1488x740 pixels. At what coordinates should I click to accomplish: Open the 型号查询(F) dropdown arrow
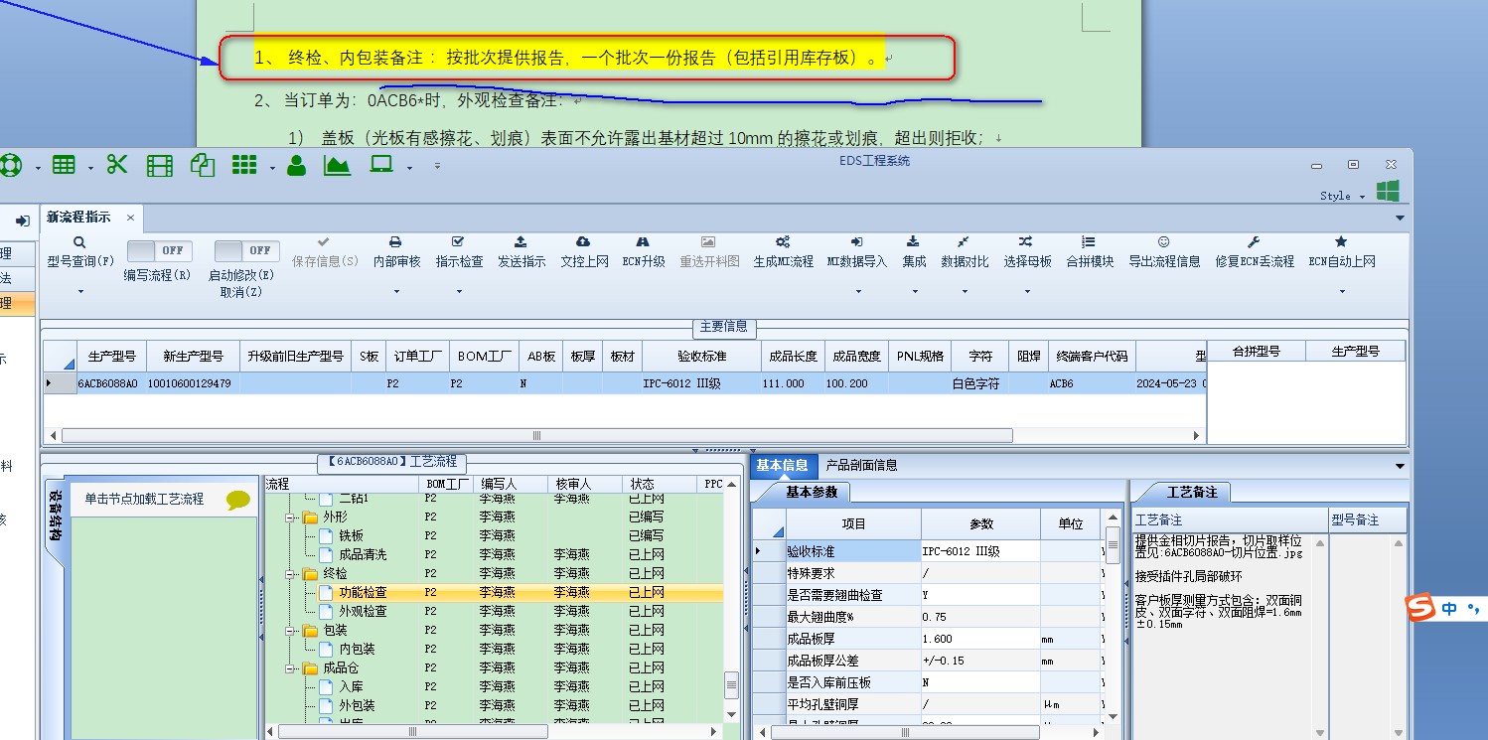[x=80, y=292]
